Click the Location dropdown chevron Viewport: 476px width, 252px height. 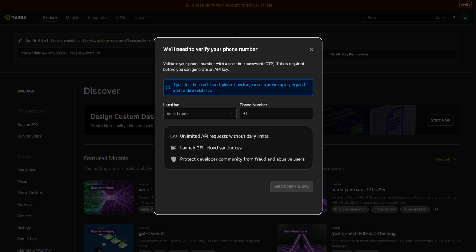(231, 114)
